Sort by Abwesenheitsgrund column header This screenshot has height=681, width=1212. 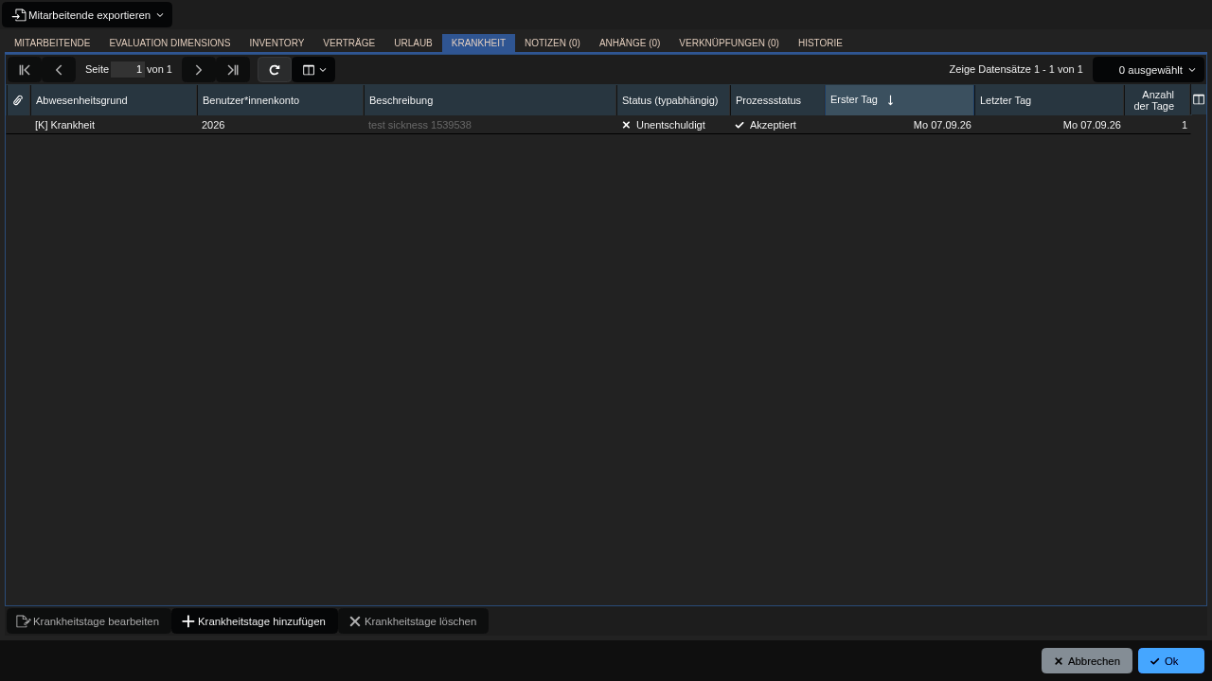tap(114, 100)
